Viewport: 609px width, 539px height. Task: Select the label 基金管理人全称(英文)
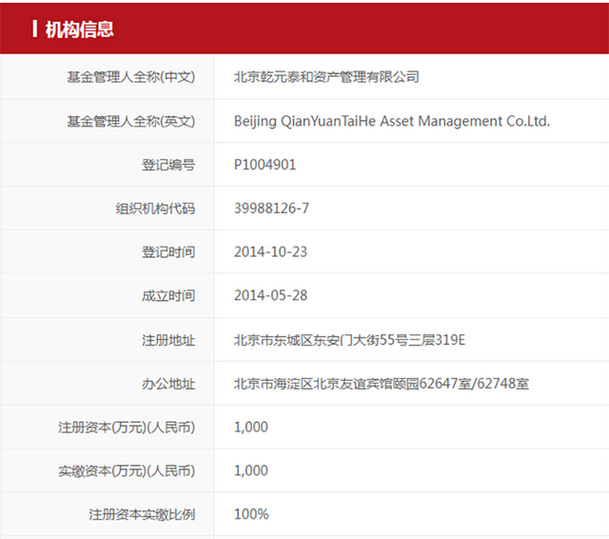[x=131, y=121]
